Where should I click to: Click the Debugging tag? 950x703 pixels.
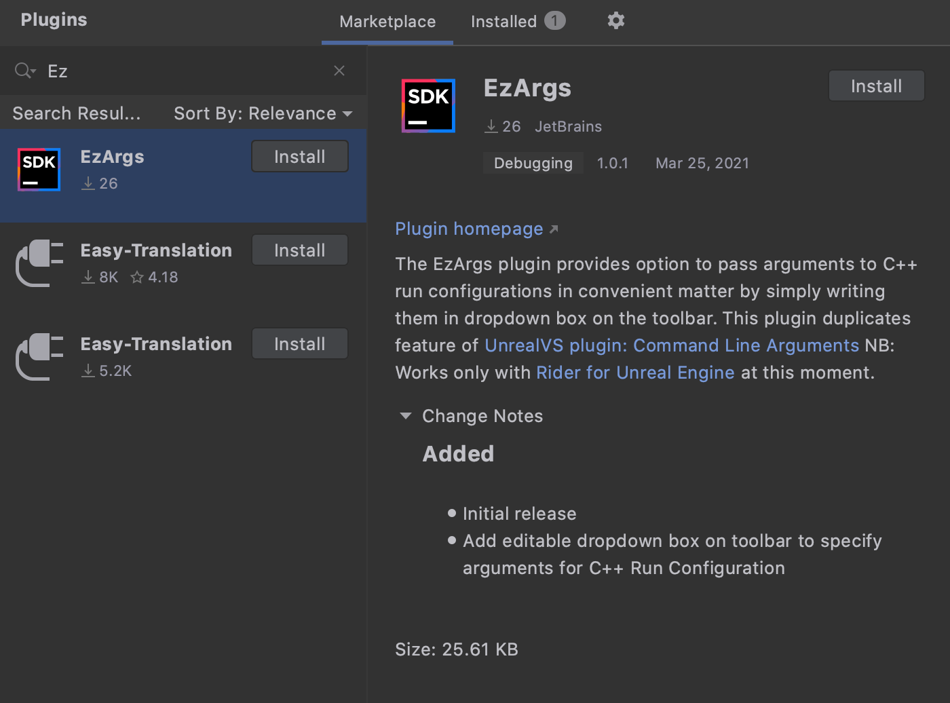(x=533, y=163)
